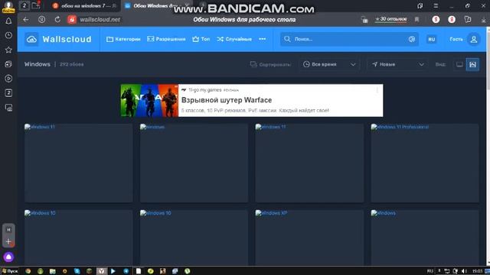Viewport: 490px width, 275px height.
Task: Open the Случайные wallpapers section
Action: [x=234, y=39]
